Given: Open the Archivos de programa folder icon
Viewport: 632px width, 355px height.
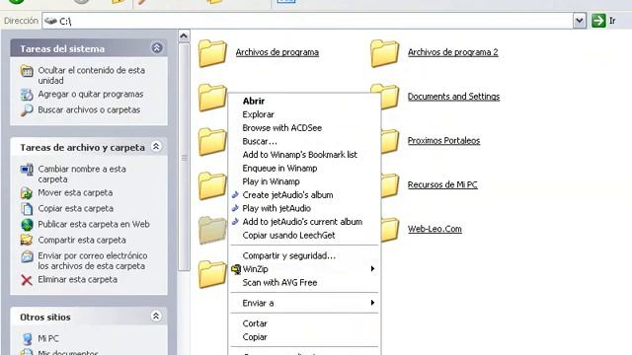Looking at the screenshot, I should (212, 53).
